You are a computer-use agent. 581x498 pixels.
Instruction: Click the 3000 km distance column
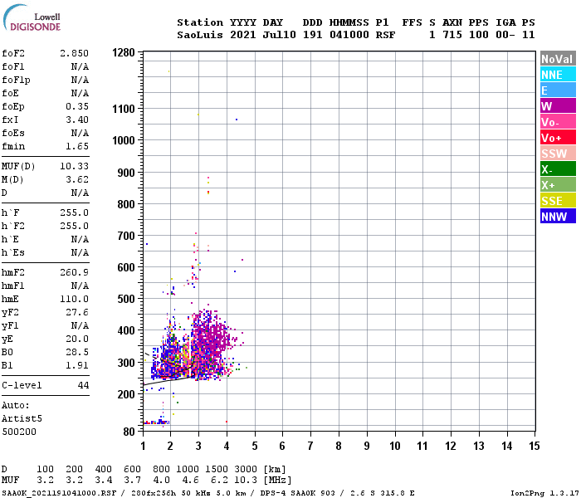pos(246,470)
